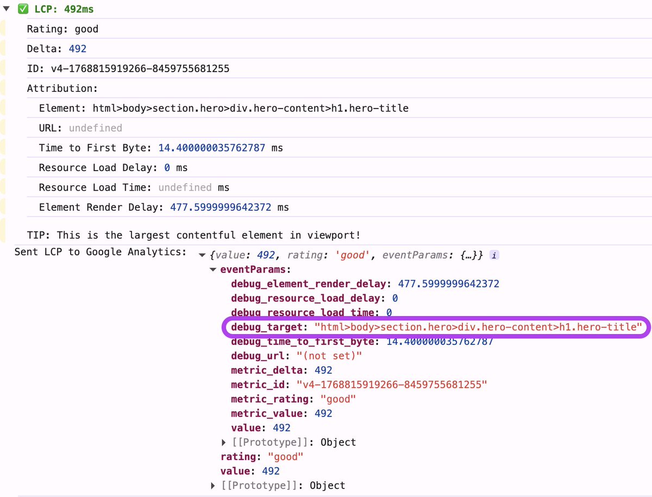The height and width of the screenshot is (497, 652).
Task: Click the info icon beside object preview
Action: (494, 255)
